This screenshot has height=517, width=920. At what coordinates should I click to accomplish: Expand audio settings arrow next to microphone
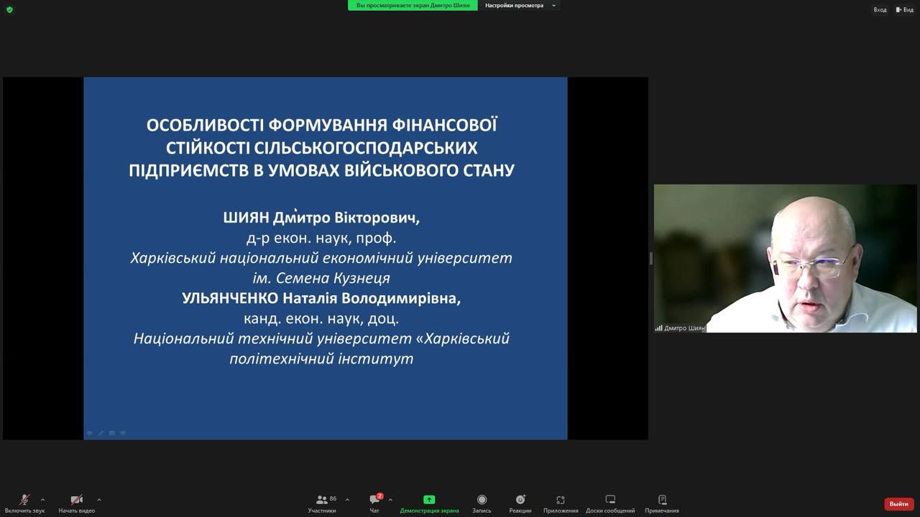42,500
